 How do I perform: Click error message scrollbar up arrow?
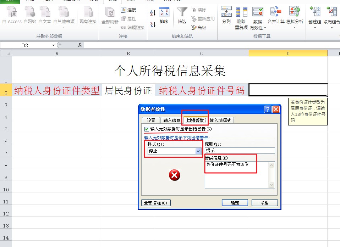pos(272,165)
